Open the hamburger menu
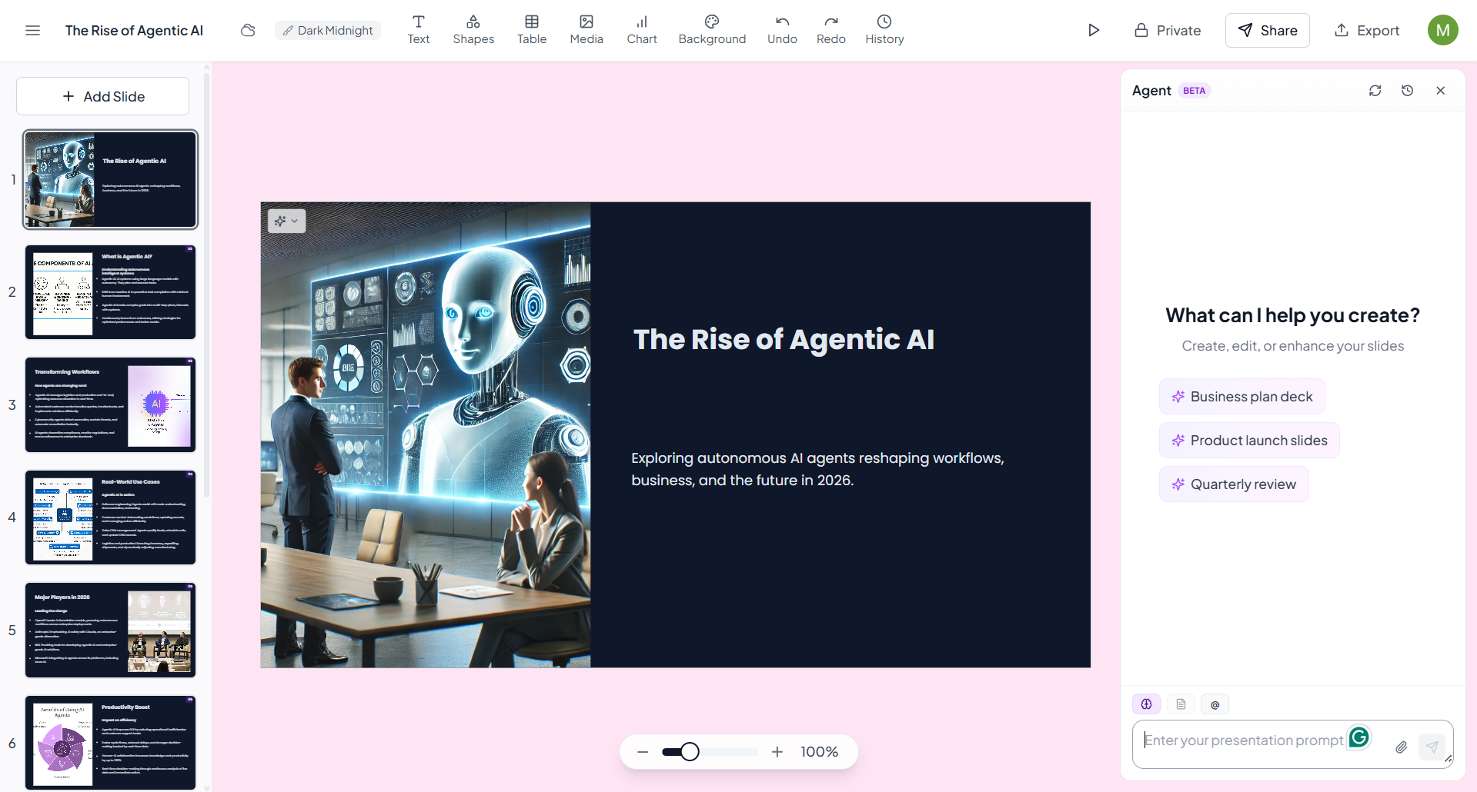The width and height of the screenshot is (1477, 792). [32, 30]
